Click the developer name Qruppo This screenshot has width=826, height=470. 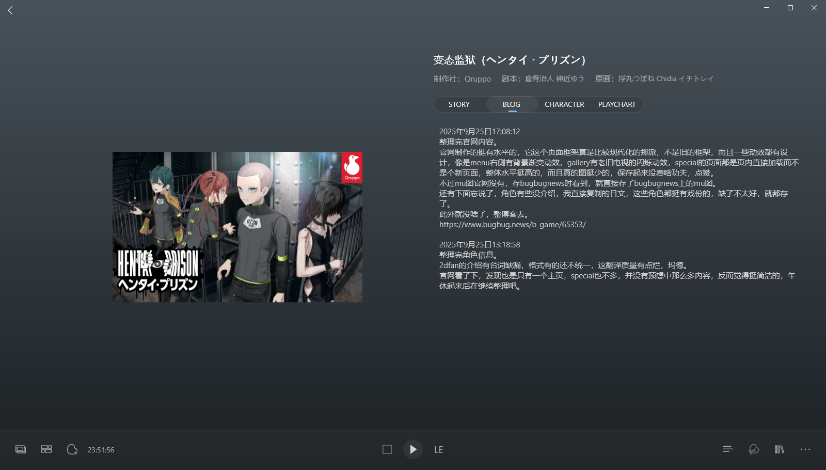(x=478, y=79)
